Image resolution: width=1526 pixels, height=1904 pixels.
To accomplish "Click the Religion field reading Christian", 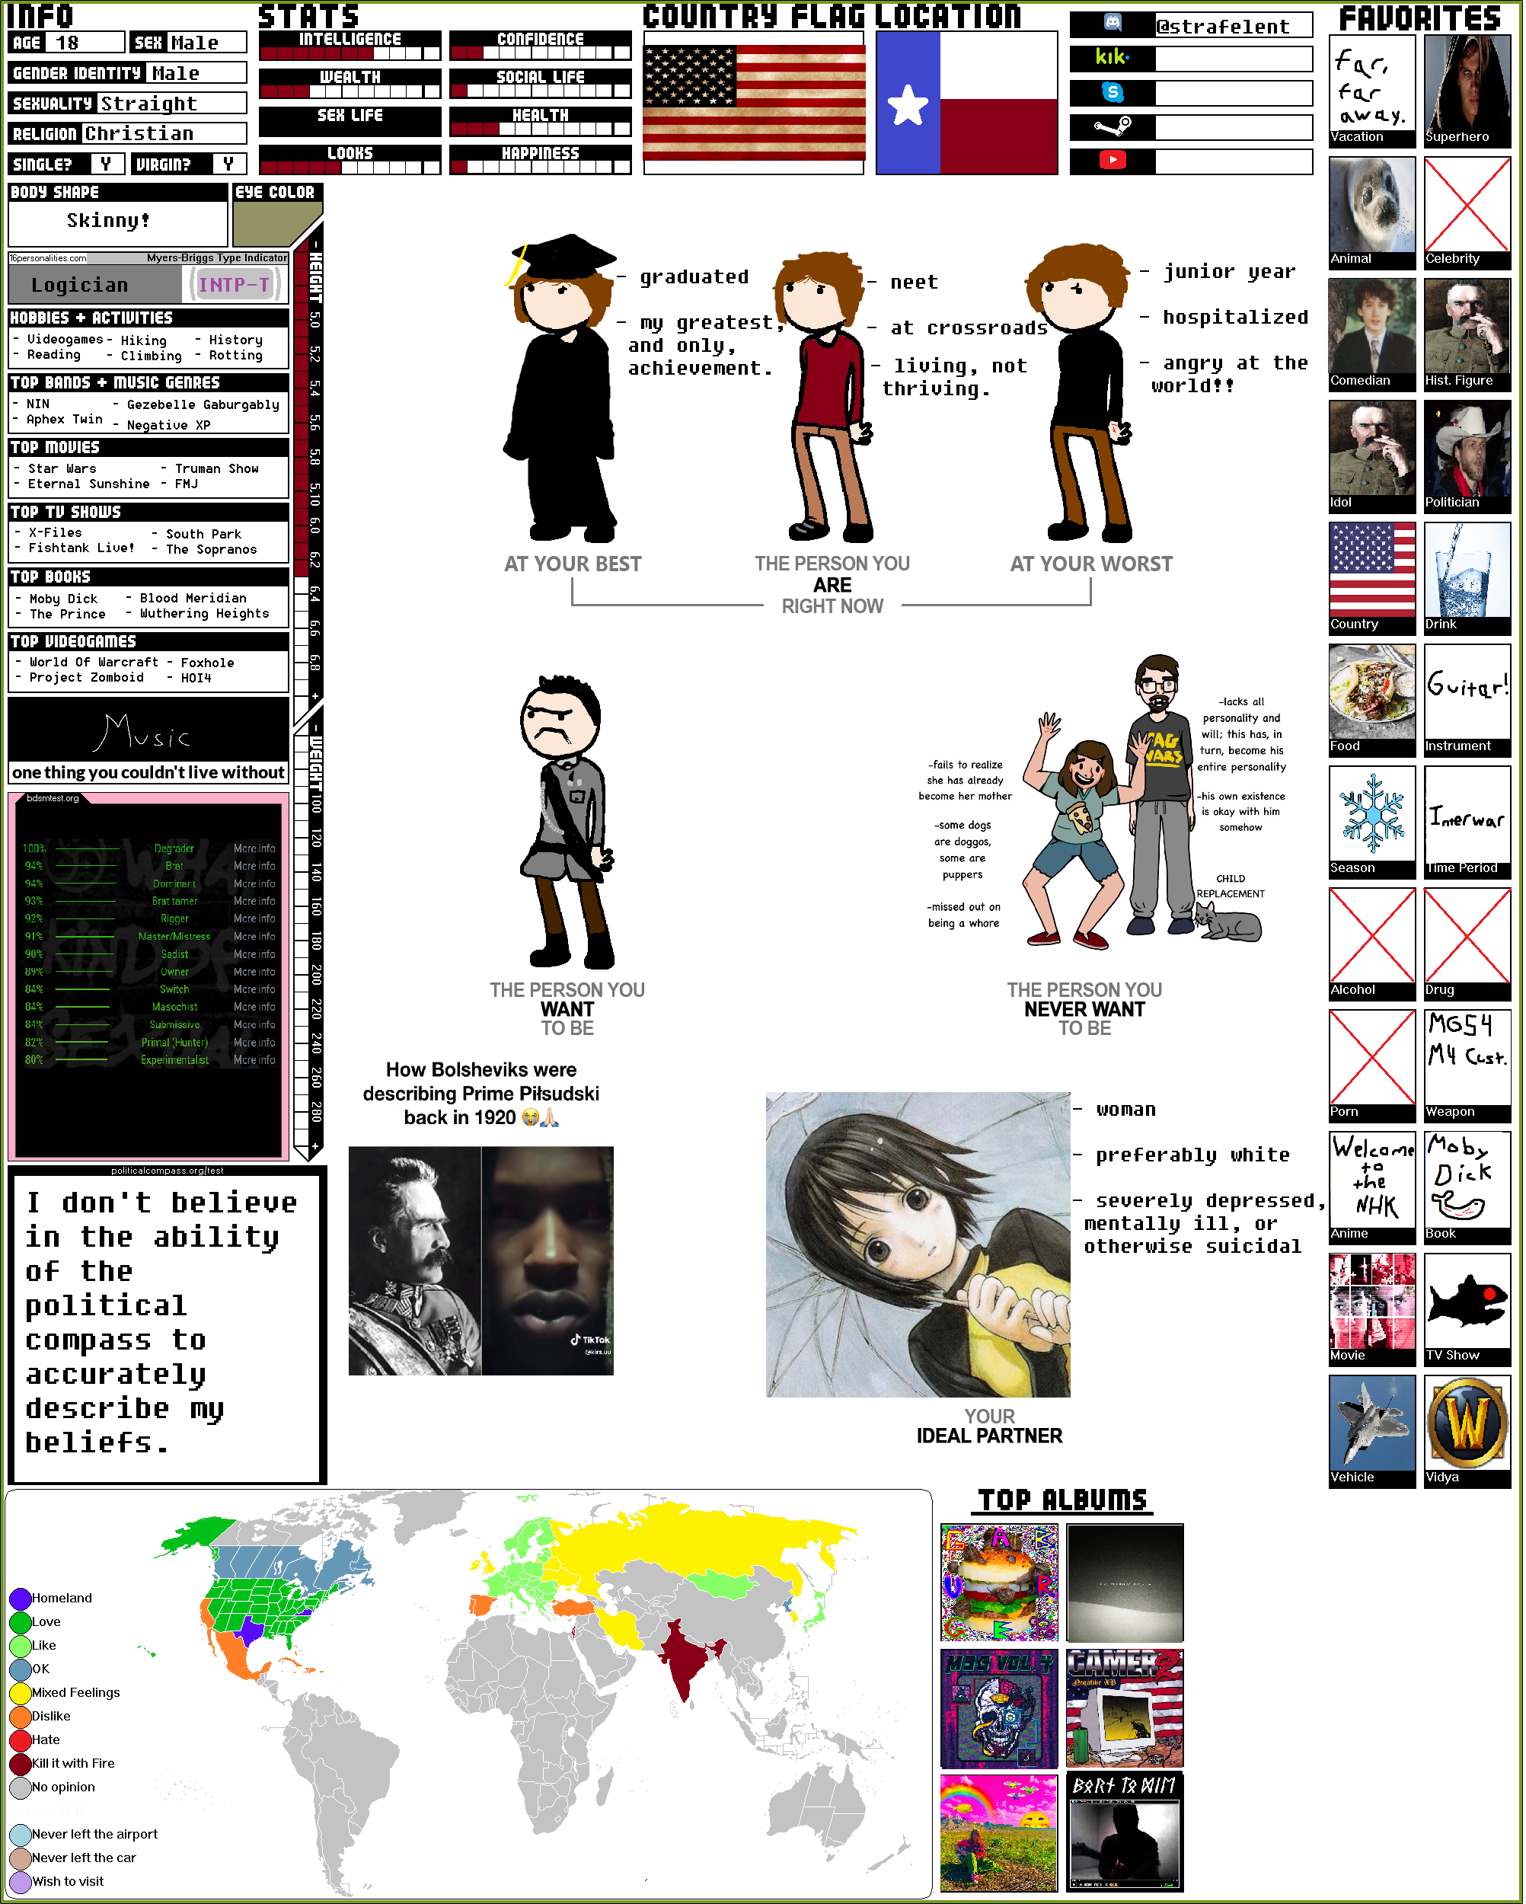I will pos(164,133).
